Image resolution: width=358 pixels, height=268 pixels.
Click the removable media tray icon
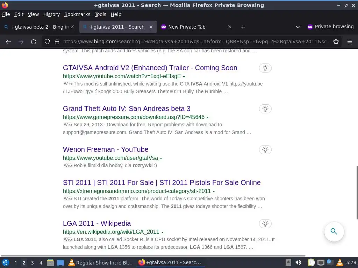click(x=288, y=262)
